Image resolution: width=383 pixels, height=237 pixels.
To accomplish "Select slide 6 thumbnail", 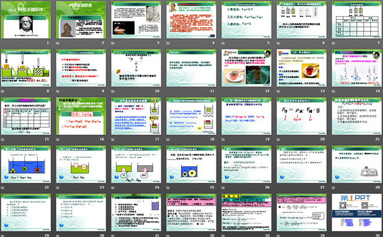I will click(x=302, y=20).
